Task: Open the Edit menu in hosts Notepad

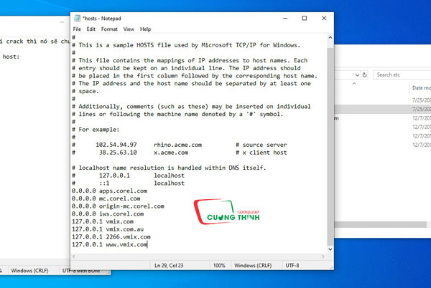Action: point(91,29)
